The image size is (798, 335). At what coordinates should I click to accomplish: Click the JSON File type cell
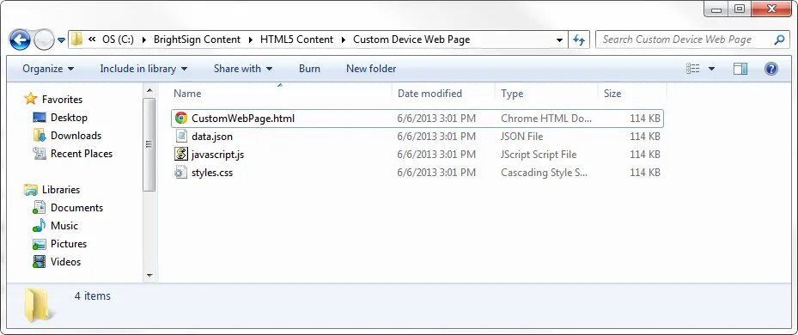(x=521, y=137)
